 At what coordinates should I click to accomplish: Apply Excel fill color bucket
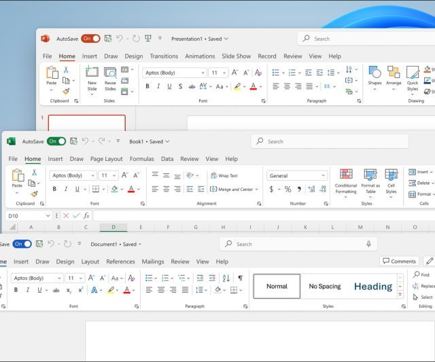point(114,189)
